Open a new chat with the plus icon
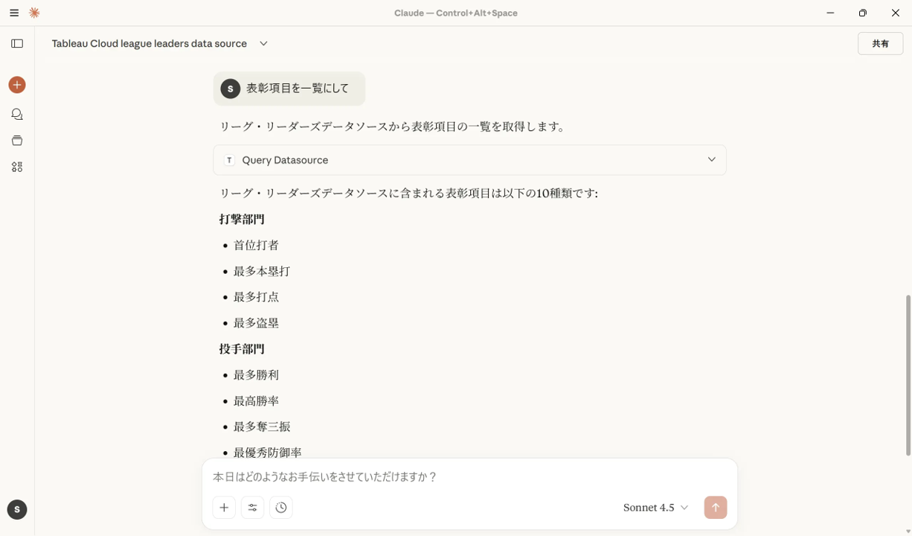 tap(16, 85)
